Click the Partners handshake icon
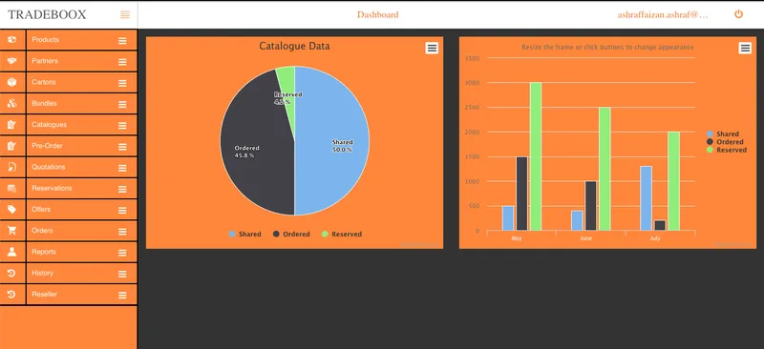The width and height of the screenshot is (764, 349). [x=12, y=61]
